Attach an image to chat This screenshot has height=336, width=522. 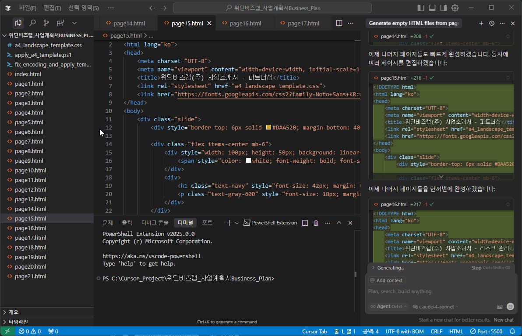click(x=499, y=307)
